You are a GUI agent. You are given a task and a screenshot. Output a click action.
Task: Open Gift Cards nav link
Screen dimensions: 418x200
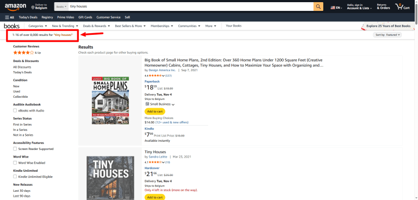[85, 17]
